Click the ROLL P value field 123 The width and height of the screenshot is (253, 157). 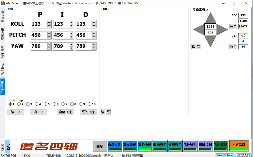39,24
